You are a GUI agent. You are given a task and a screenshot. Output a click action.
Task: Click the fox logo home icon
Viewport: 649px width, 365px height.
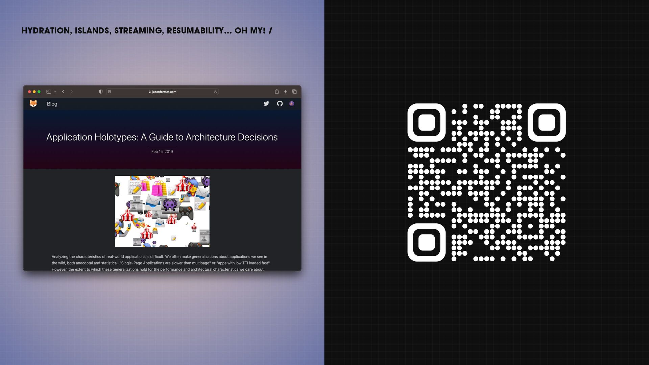[33, 103]
